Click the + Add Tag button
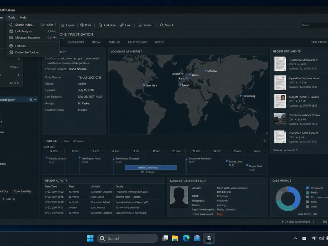 [9, 199]
